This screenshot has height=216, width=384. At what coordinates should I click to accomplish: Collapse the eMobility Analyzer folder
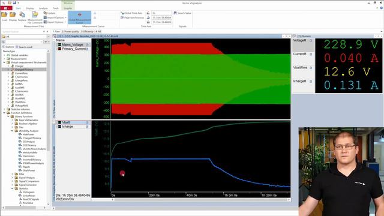tap(12, 131)
